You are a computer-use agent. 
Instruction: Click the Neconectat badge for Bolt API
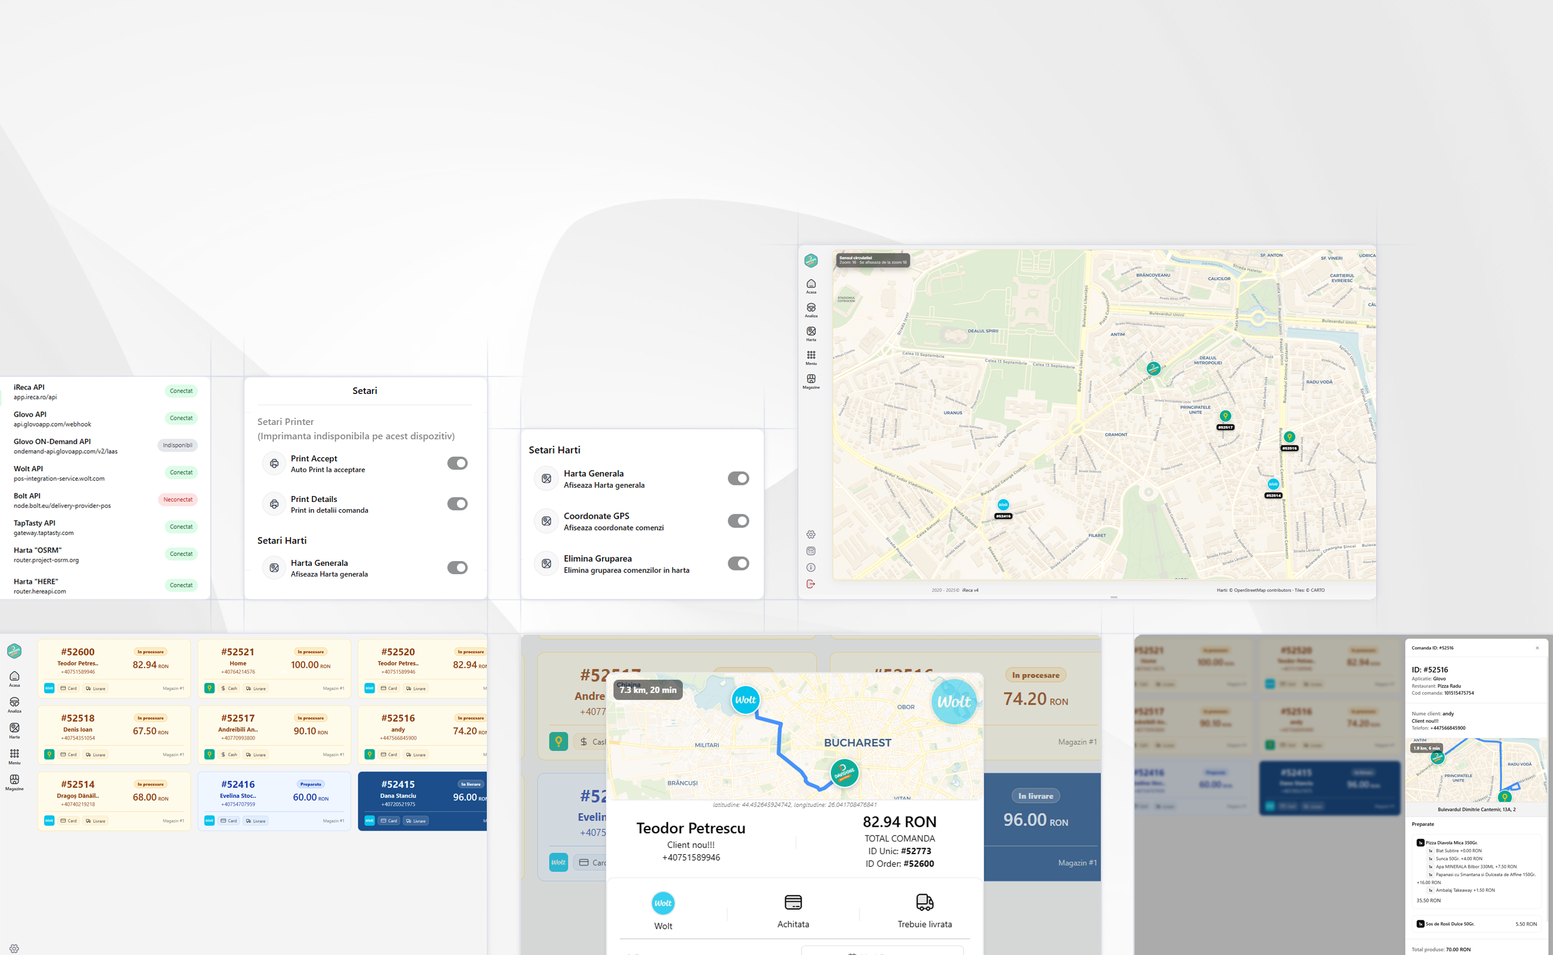pos(177,500)
